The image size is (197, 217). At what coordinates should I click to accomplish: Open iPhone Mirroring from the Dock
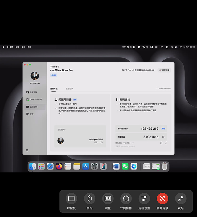pos(103,166)
